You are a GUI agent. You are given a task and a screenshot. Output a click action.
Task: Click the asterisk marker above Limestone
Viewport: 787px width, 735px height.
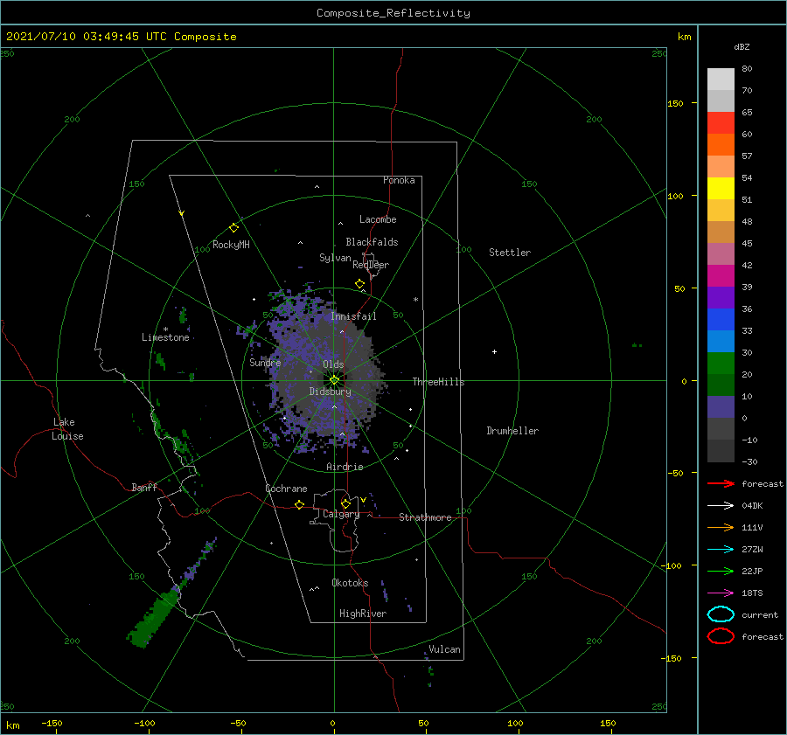(165, 329)
